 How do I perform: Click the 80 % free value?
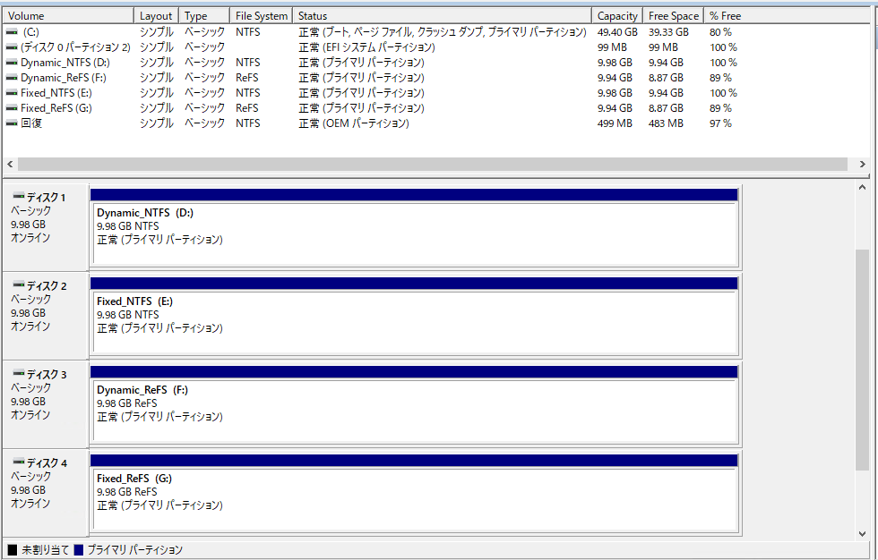pyautogui.click(x=720, y=32)
